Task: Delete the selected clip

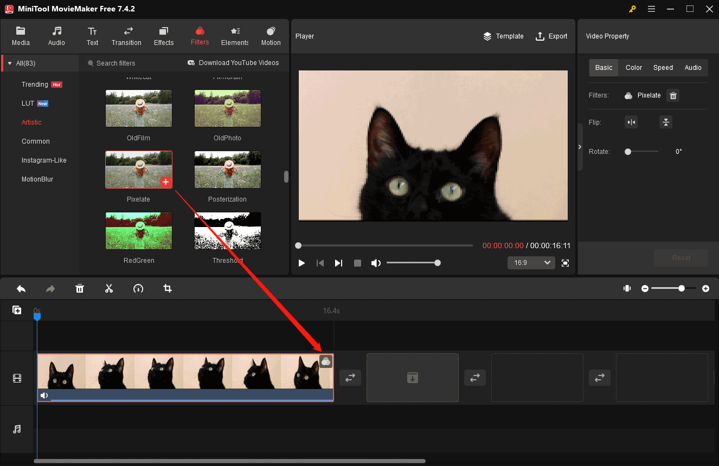Action: (80, 289)
